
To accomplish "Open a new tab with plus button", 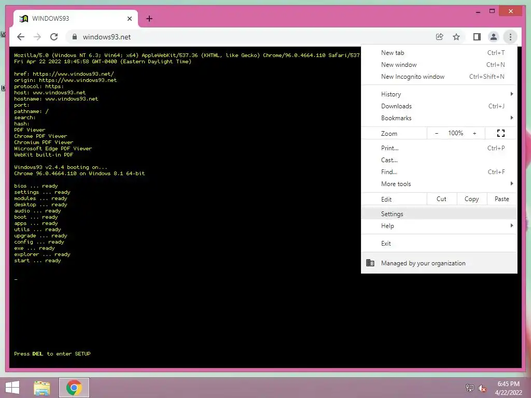I will [x=149, y=19].
